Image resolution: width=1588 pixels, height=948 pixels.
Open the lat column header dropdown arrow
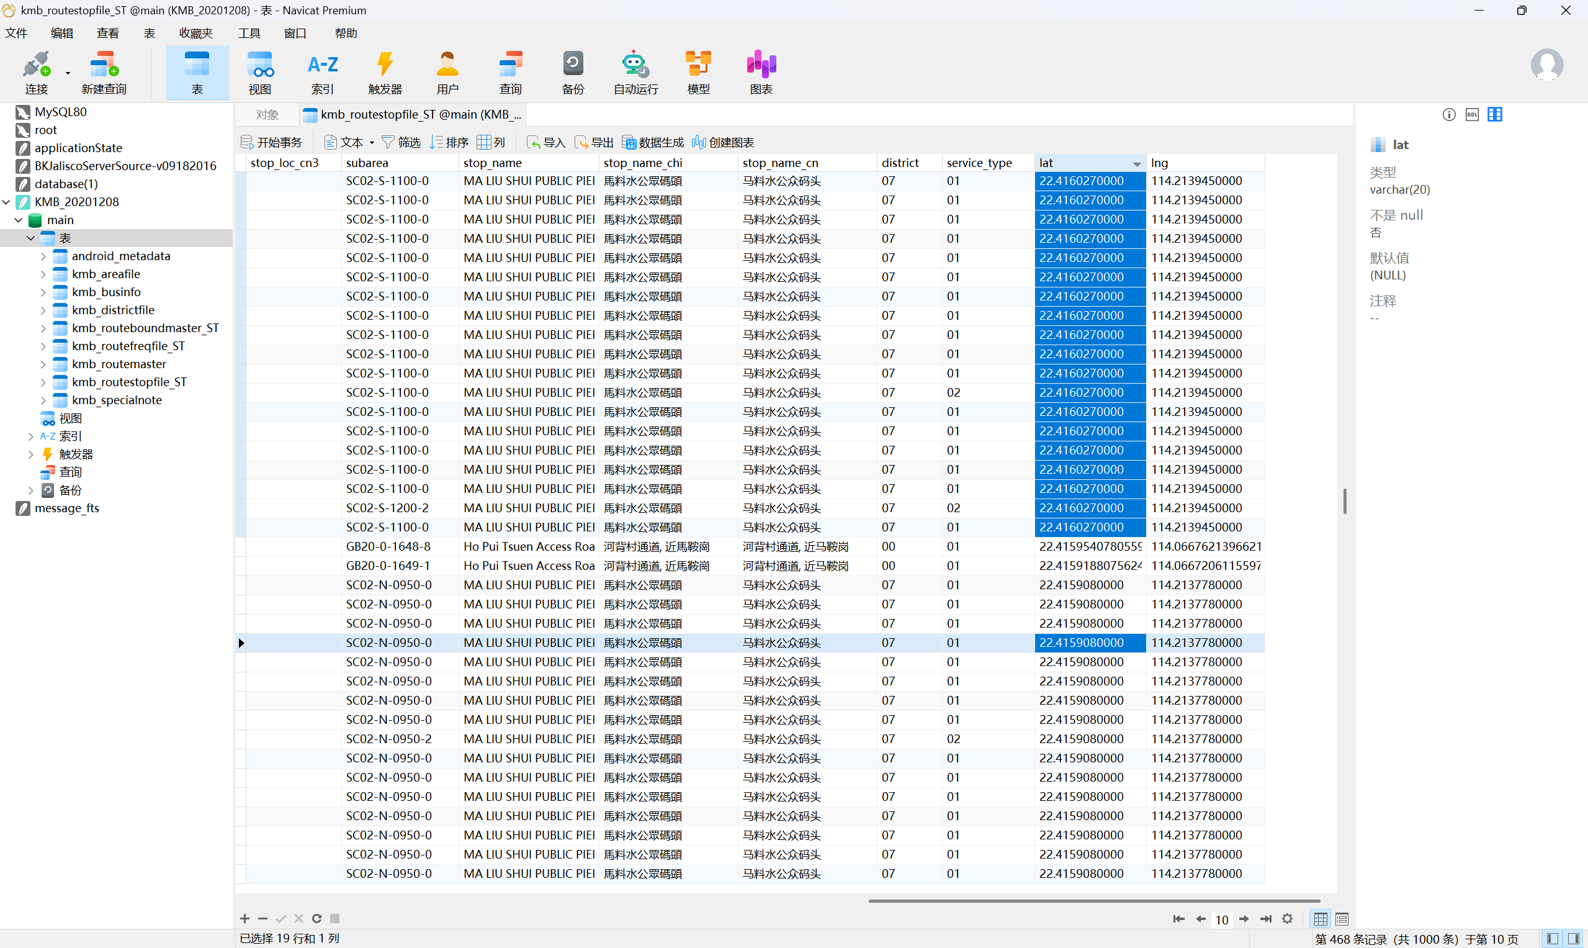1137,164
